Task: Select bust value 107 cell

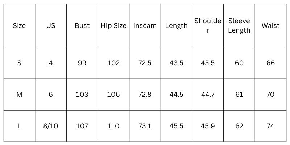Action: tap(82, 126)
